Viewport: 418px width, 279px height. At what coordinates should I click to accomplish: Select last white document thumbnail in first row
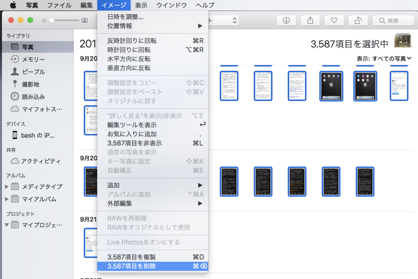coord(399,86)
